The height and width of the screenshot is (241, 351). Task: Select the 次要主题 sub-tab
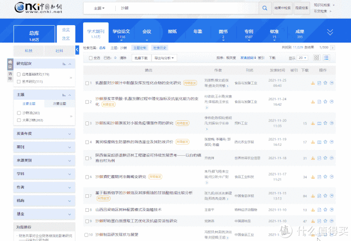pos(60,104)
